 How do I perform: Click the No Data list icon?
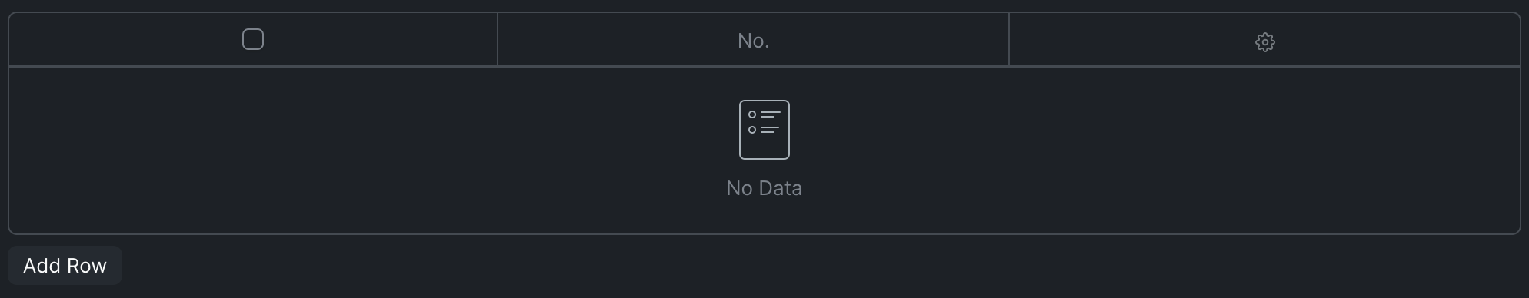pos(764,130)
